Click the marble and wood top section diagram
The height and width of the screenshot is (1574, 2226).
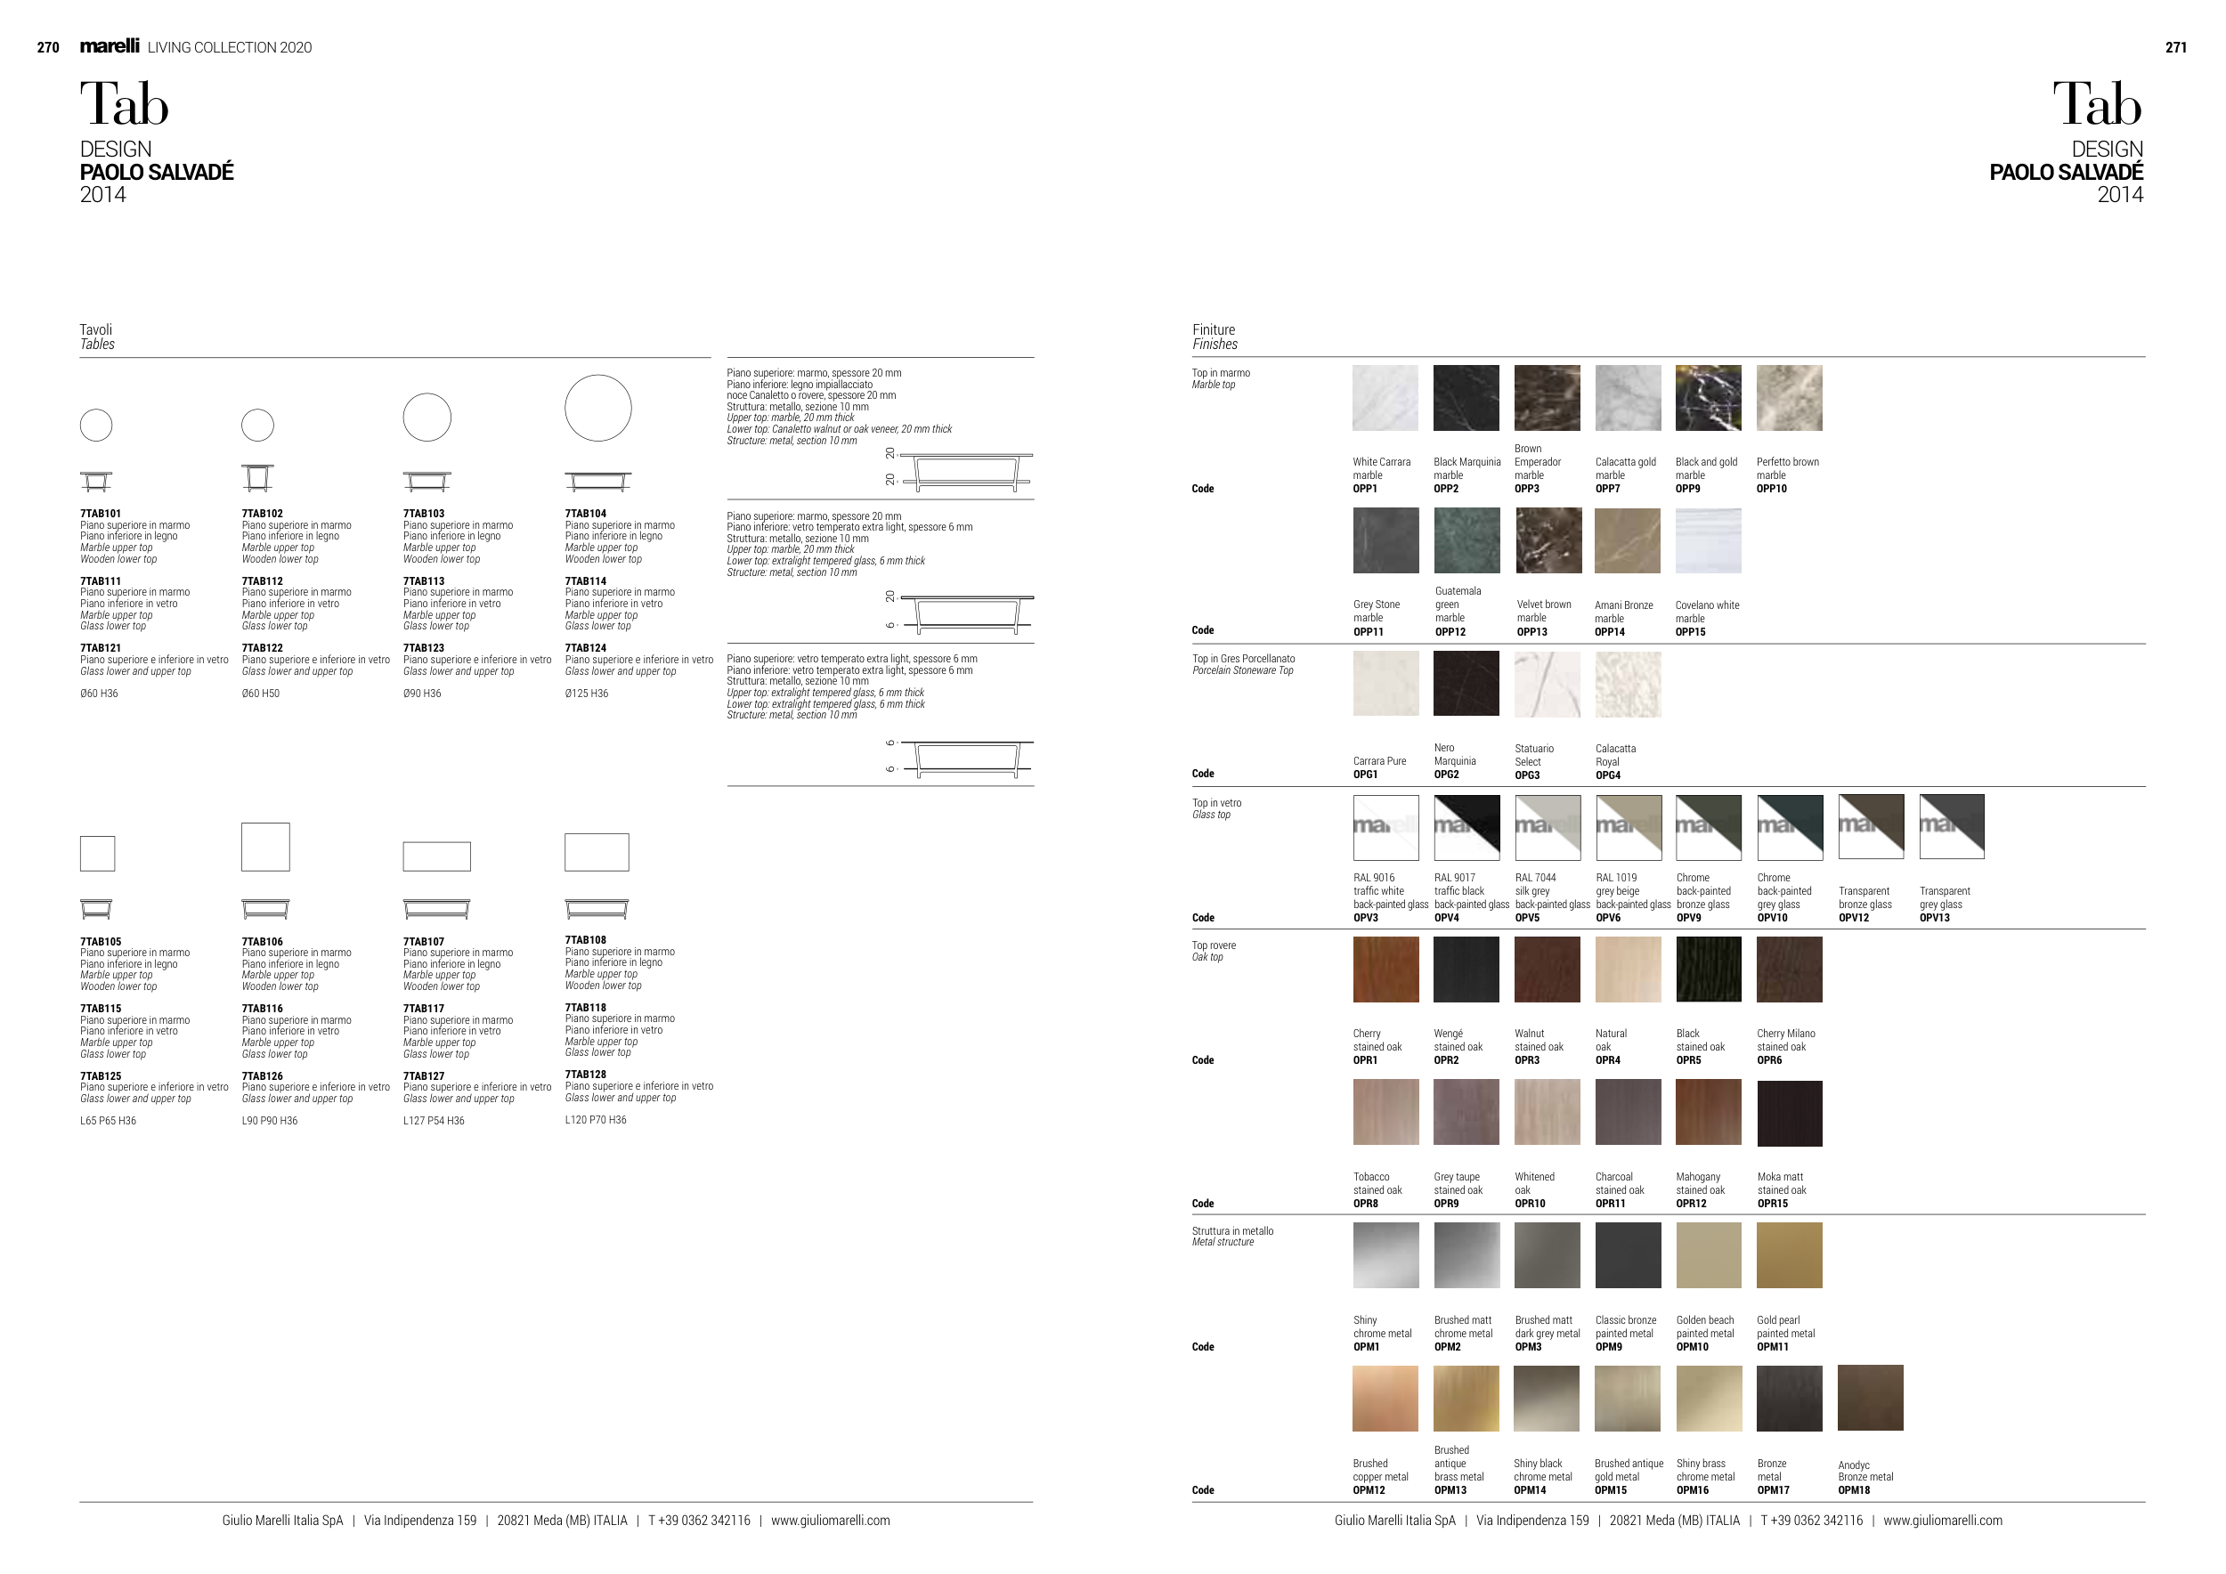coord(965,470)
